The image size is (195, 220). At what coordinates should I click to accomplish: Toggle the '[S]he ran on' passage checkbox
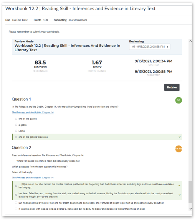[16, 186]
